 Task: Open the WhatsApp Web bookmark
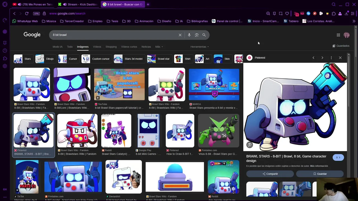[x=25, y=21]
